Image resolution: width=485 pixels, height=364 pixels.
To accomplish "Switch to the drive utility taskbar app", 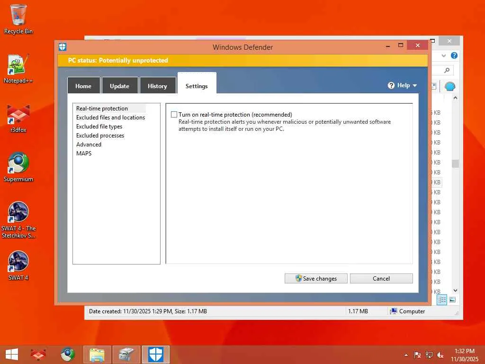I will (x=126, y=355).
